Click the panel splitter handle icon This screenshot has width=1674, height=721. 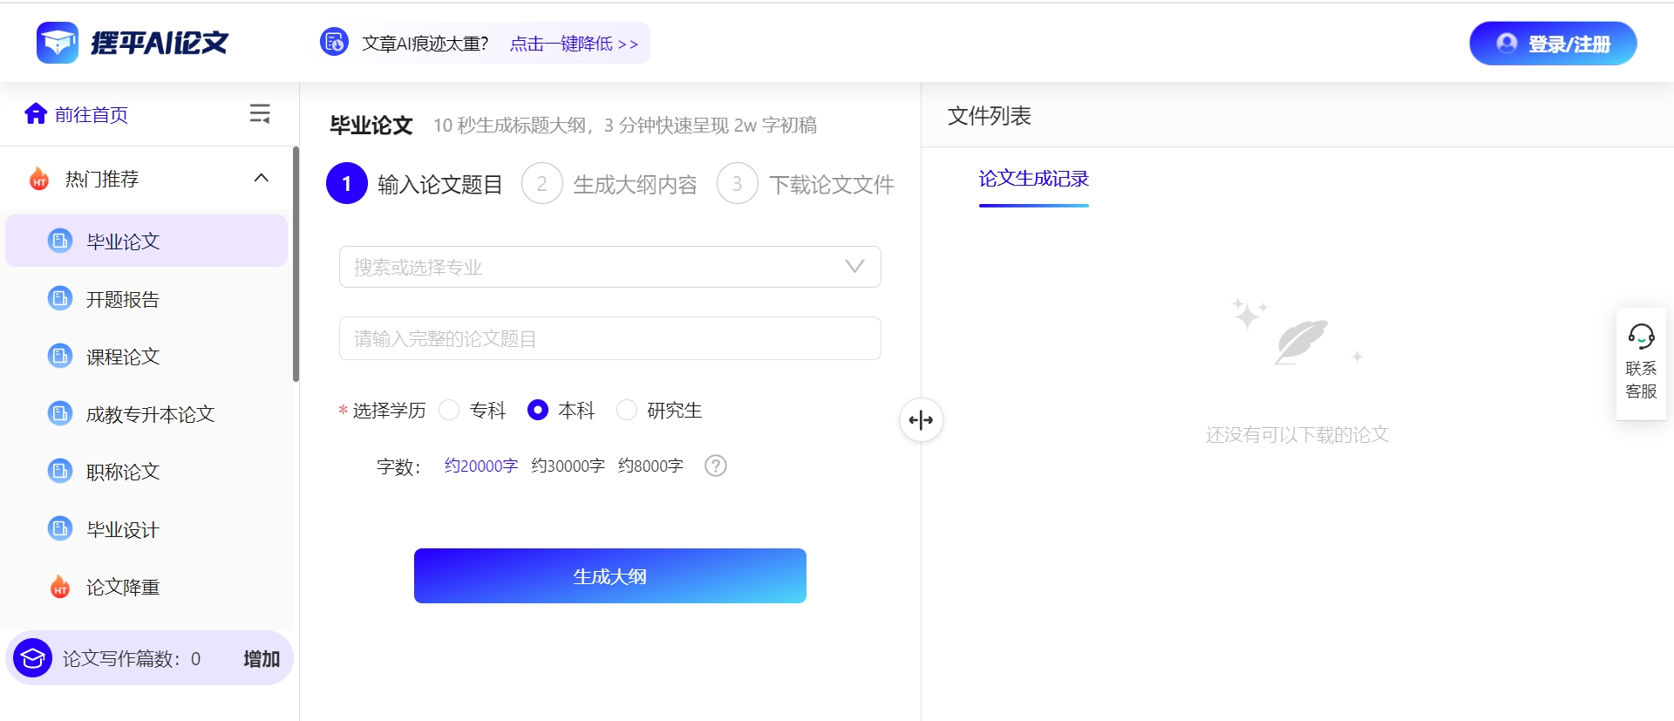[x=921, y=420]
